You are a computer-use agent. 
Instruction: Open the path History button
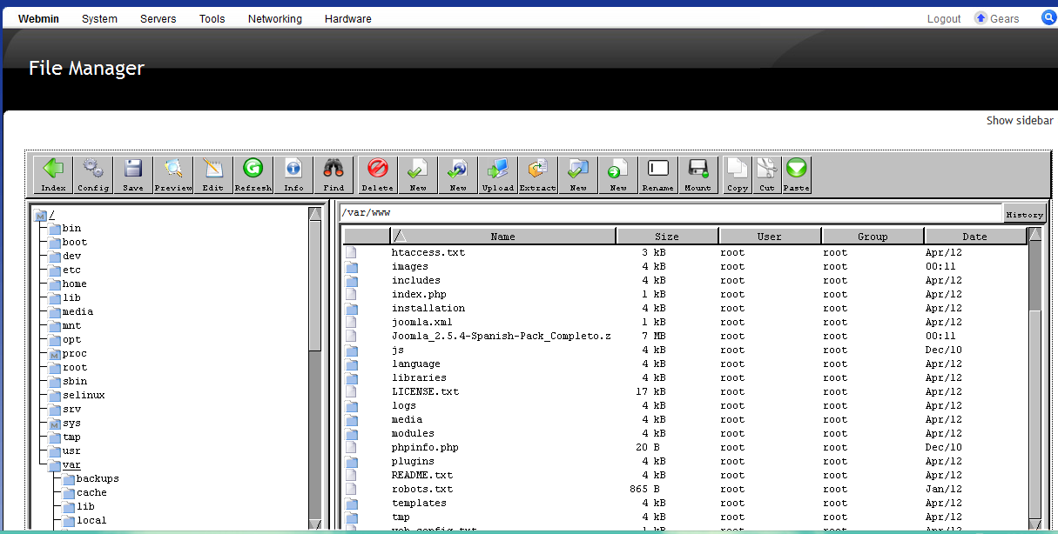1024,214
